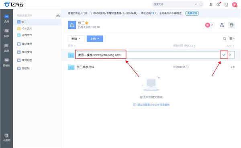Open the 控制台 console section

[6, 62]
